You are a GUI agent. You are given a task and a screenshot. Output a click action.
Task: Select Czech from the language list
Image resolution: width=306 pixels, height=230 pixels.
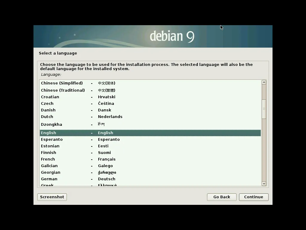point(150,103)
